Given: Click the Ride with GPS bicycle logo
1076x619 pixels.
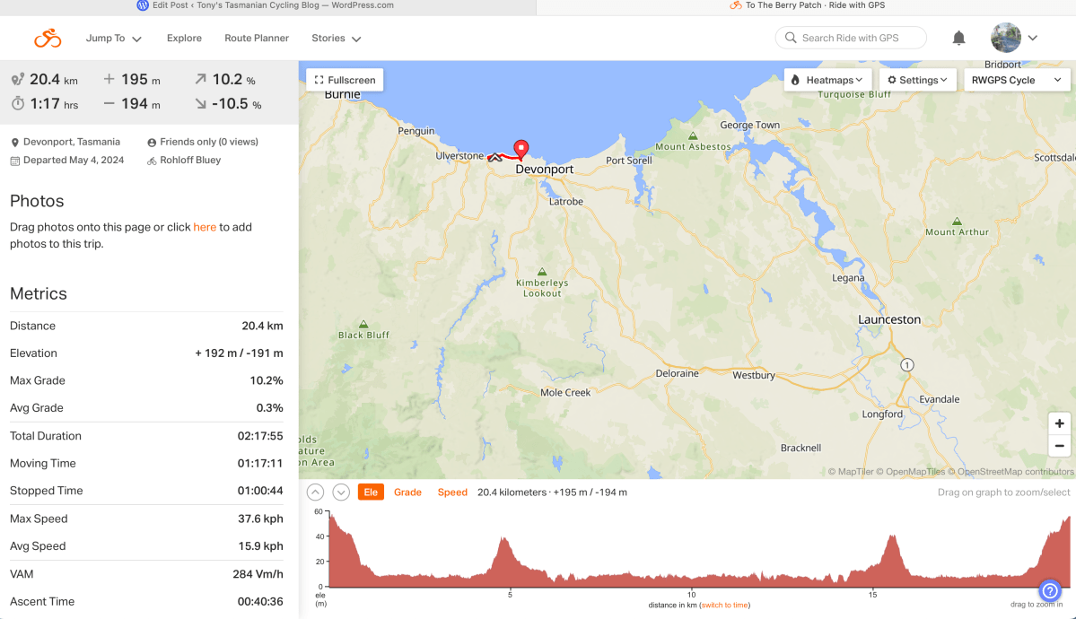Looking at the screenshot, I should 48,39.
